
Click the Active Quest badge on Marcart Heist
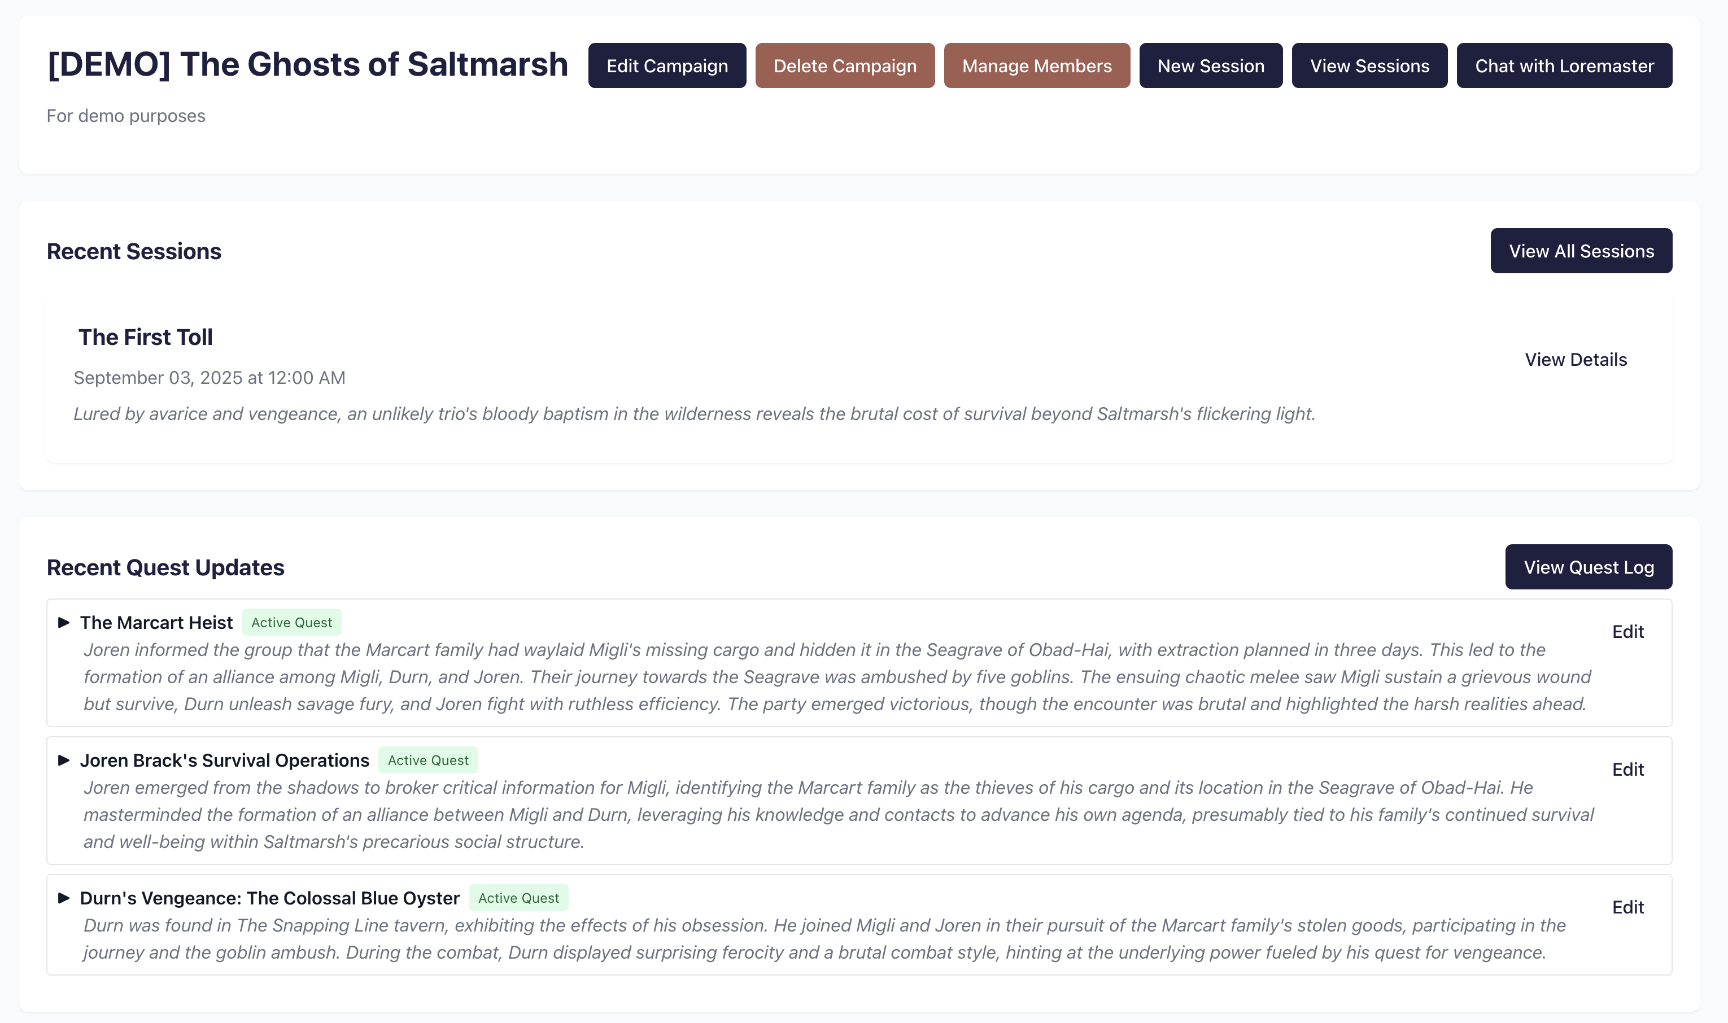291,623
